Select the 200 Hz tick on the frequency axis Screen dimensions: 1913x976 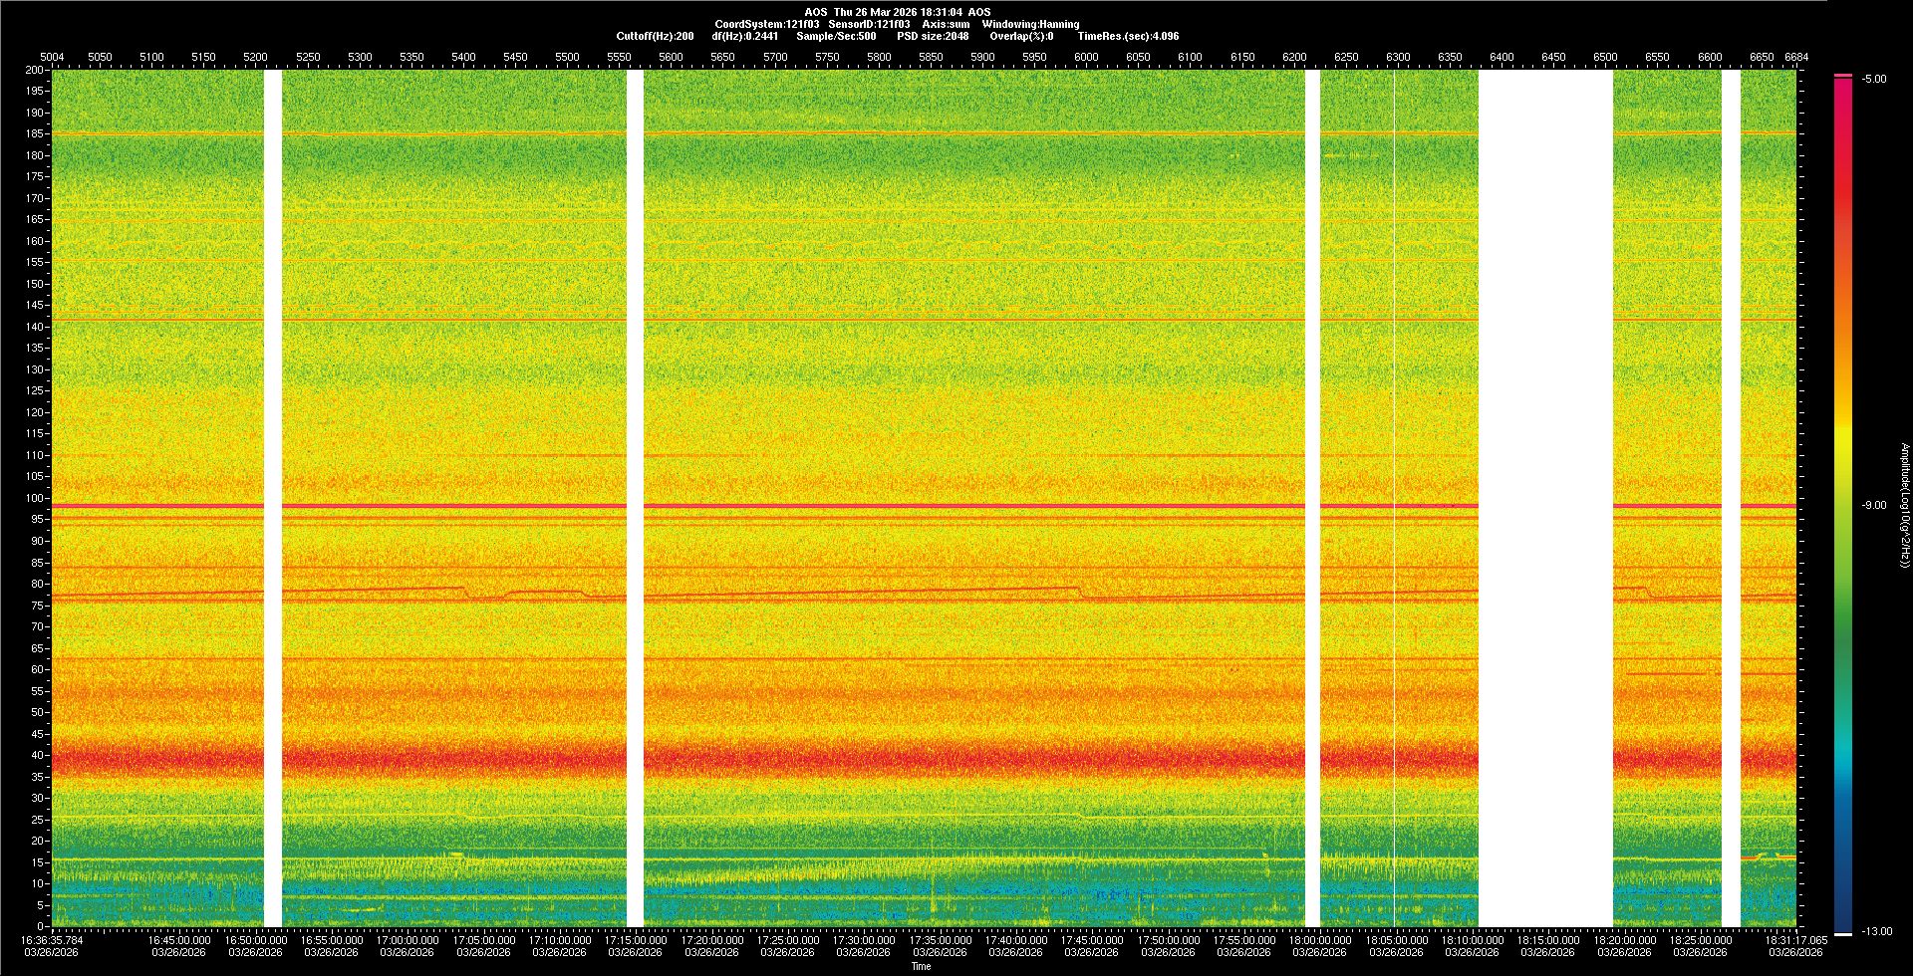[35, 70]
